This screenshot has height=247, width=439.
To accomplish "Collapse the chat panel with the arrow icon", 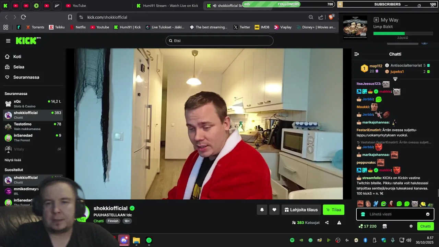I will click(357, 54).
